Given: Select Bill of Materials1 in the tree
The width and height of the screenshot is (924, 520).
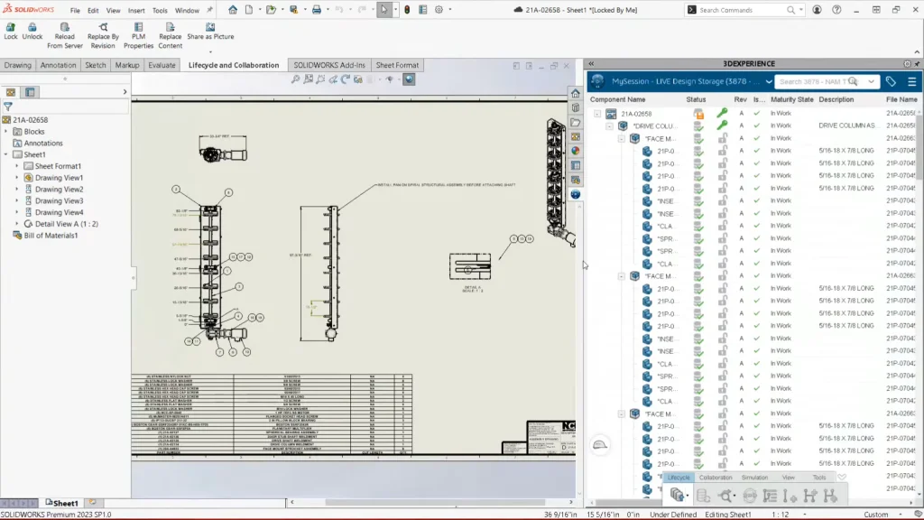Looking at the screenshot, I should (x=51, y=236).
